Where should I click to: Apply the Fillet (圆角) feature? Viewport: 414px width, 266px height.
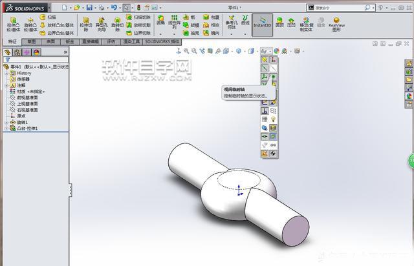pyautogui.click(x=160, y=20)
